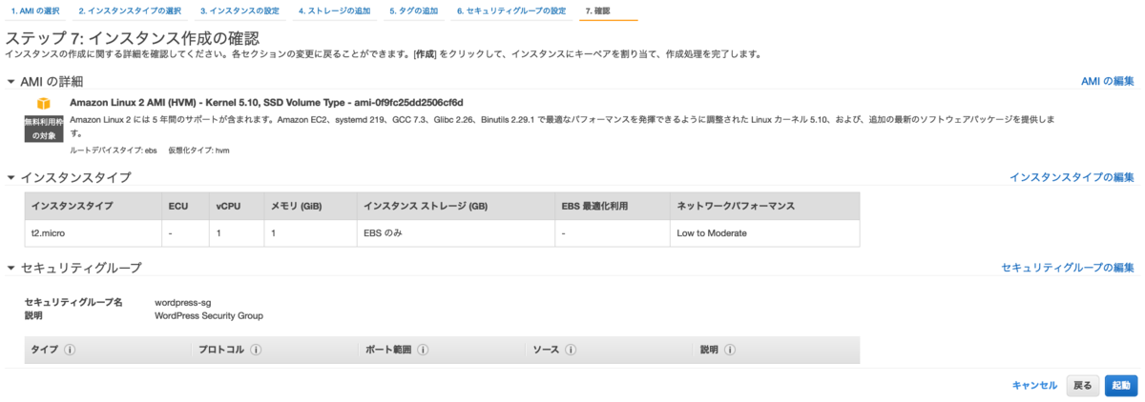This screenshot has width=1145, height=402.
Task: Click the ステップ 7: インスタンス作成の確認 heading
Action: tap(132, 38)
